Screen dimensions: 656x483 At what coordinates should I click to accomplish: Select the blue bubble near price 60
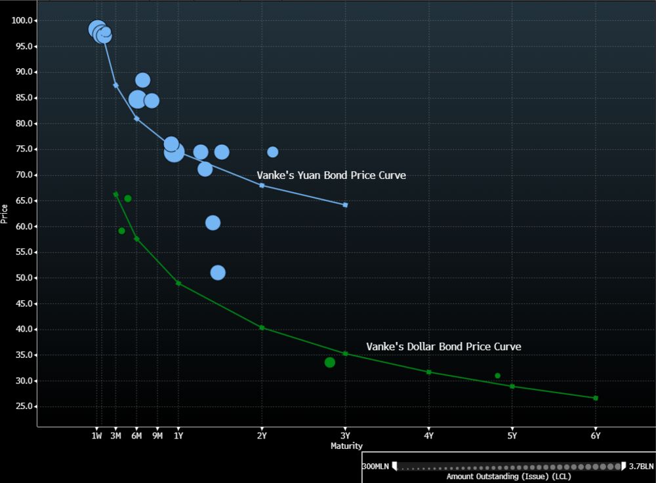[213, 223]
